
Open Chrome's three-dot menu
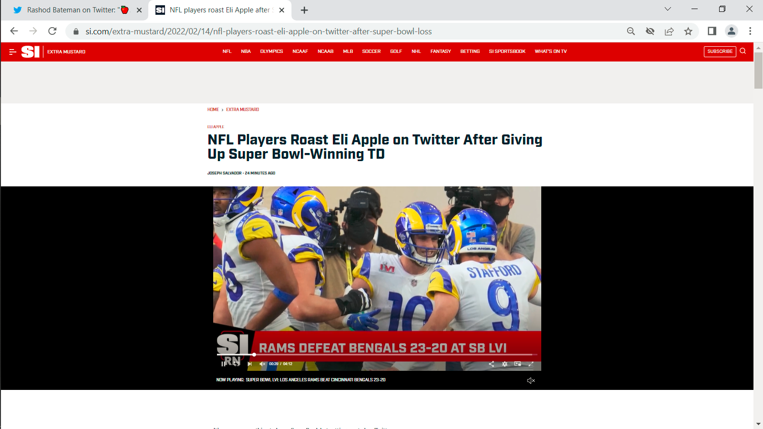(750, 31)
